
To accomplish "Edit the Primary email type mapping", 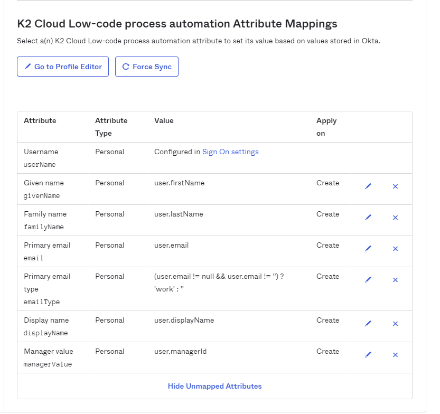I will [x=368, y=280].
